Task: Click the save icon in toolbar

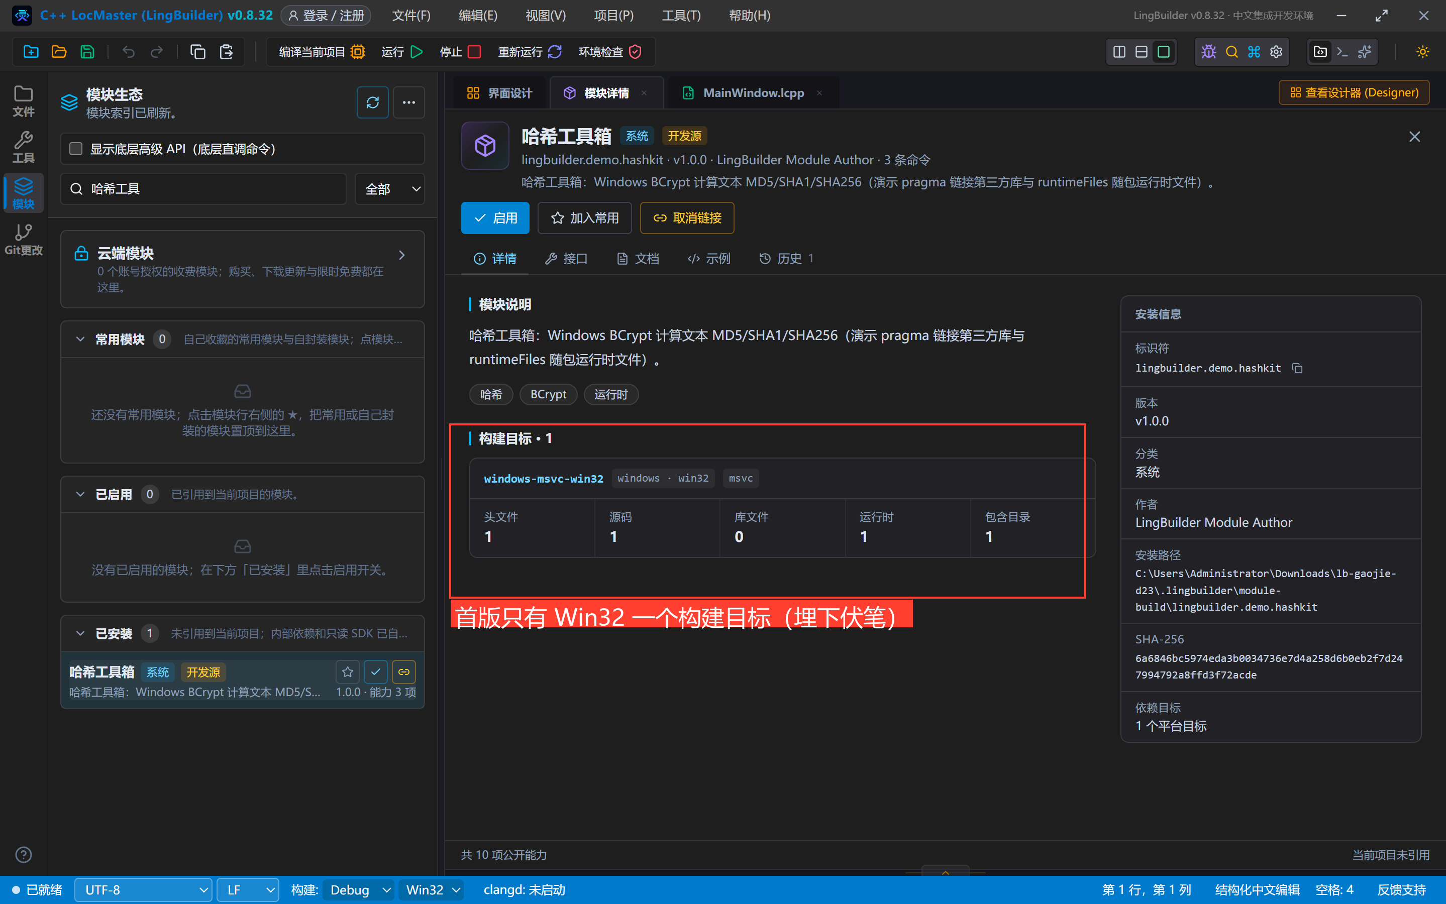Action: click(87, 52)
